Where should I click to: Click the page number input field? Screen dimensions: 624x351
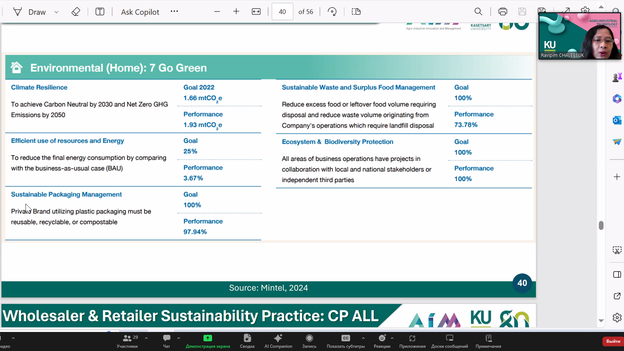(x=282, y=12)
